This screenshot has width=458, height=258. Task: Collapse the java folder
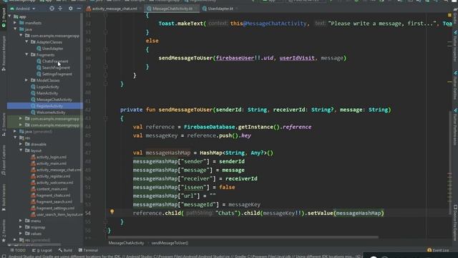pos(15,29)
